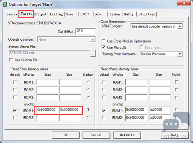
Task: Click the ROM1 Size field
Action: tap(71, 82)
